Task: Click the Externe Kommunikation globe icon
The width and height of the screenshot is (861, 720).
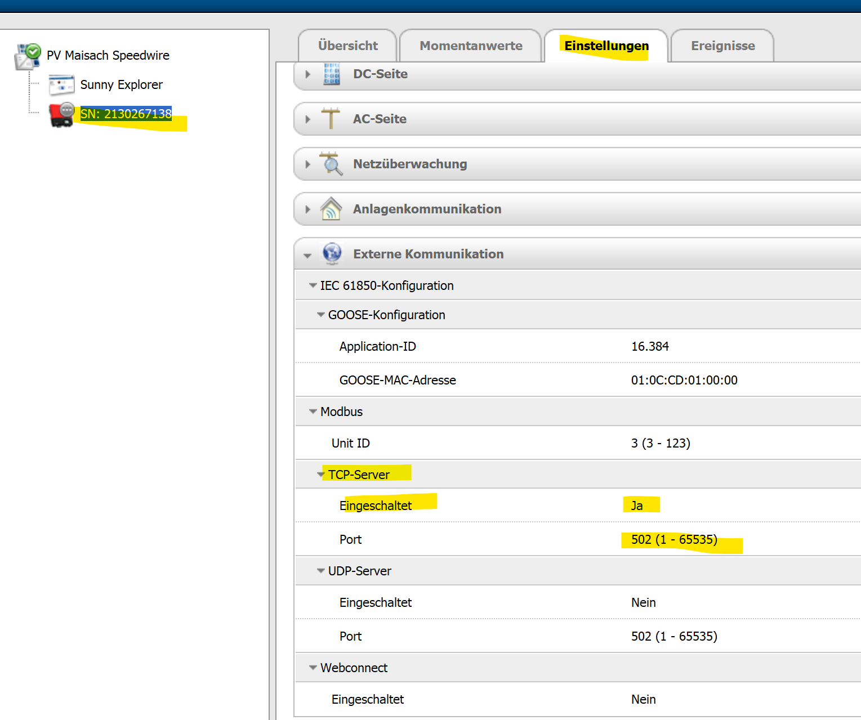Action: 332,254
